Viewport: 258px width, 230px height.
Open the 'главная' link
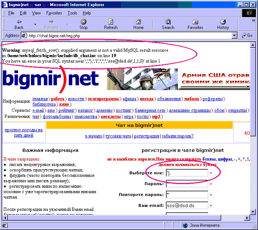point(40,99)
